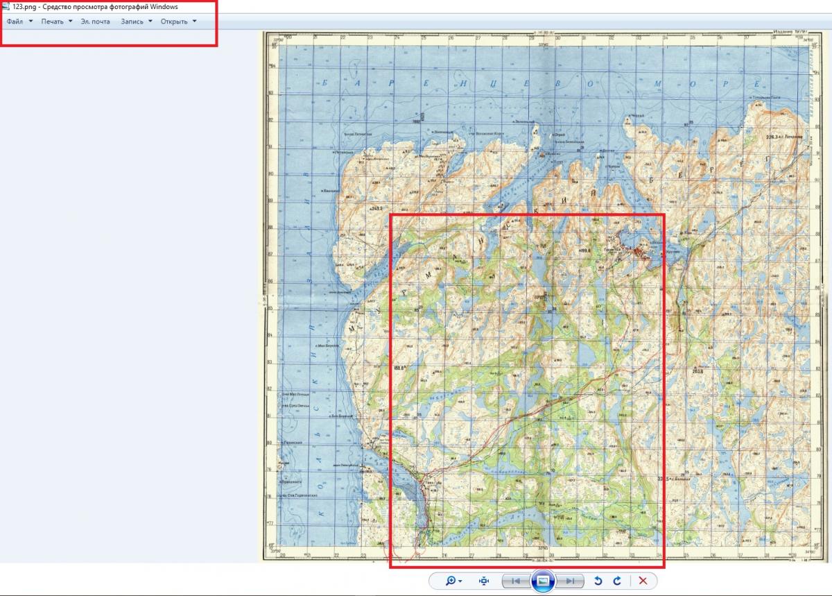Expand the arrow next to Запись
Screen dimensions: 832x596
click(x=150, y=22)
